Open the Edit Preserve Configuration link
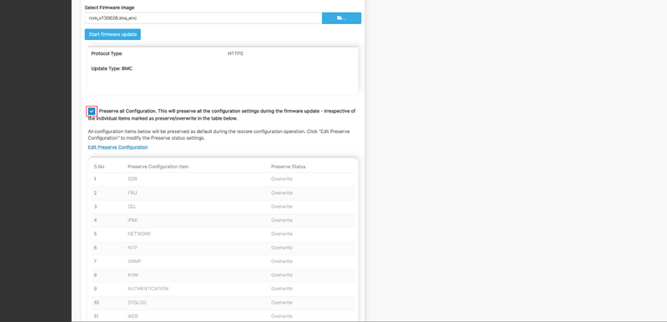This screenshot has width=667, height=322. [x=118, y=147]
